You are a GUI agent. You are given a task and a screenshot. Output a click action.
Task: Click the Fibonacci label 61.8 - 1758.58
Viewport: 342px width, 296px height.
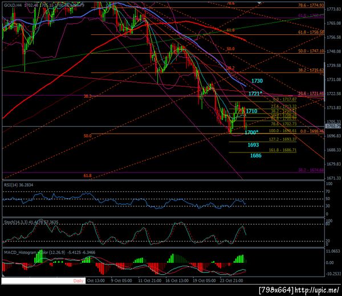[x=311, y=32]
